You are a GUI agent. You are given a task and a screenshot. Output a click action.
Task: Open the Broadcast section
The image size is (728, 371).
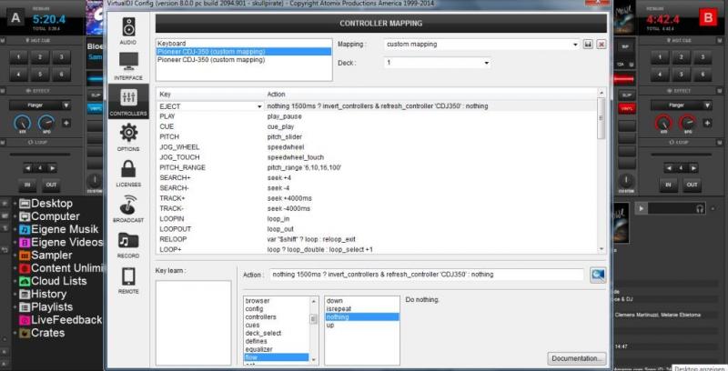pyautogui.click(x=128, y=209)
